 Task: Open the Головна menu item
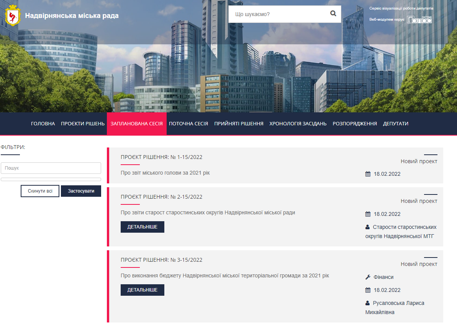click(x=43, y=124)
